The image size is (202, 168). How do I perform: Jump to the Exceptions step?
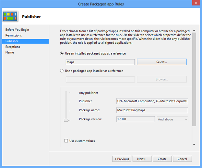[13, 47]
